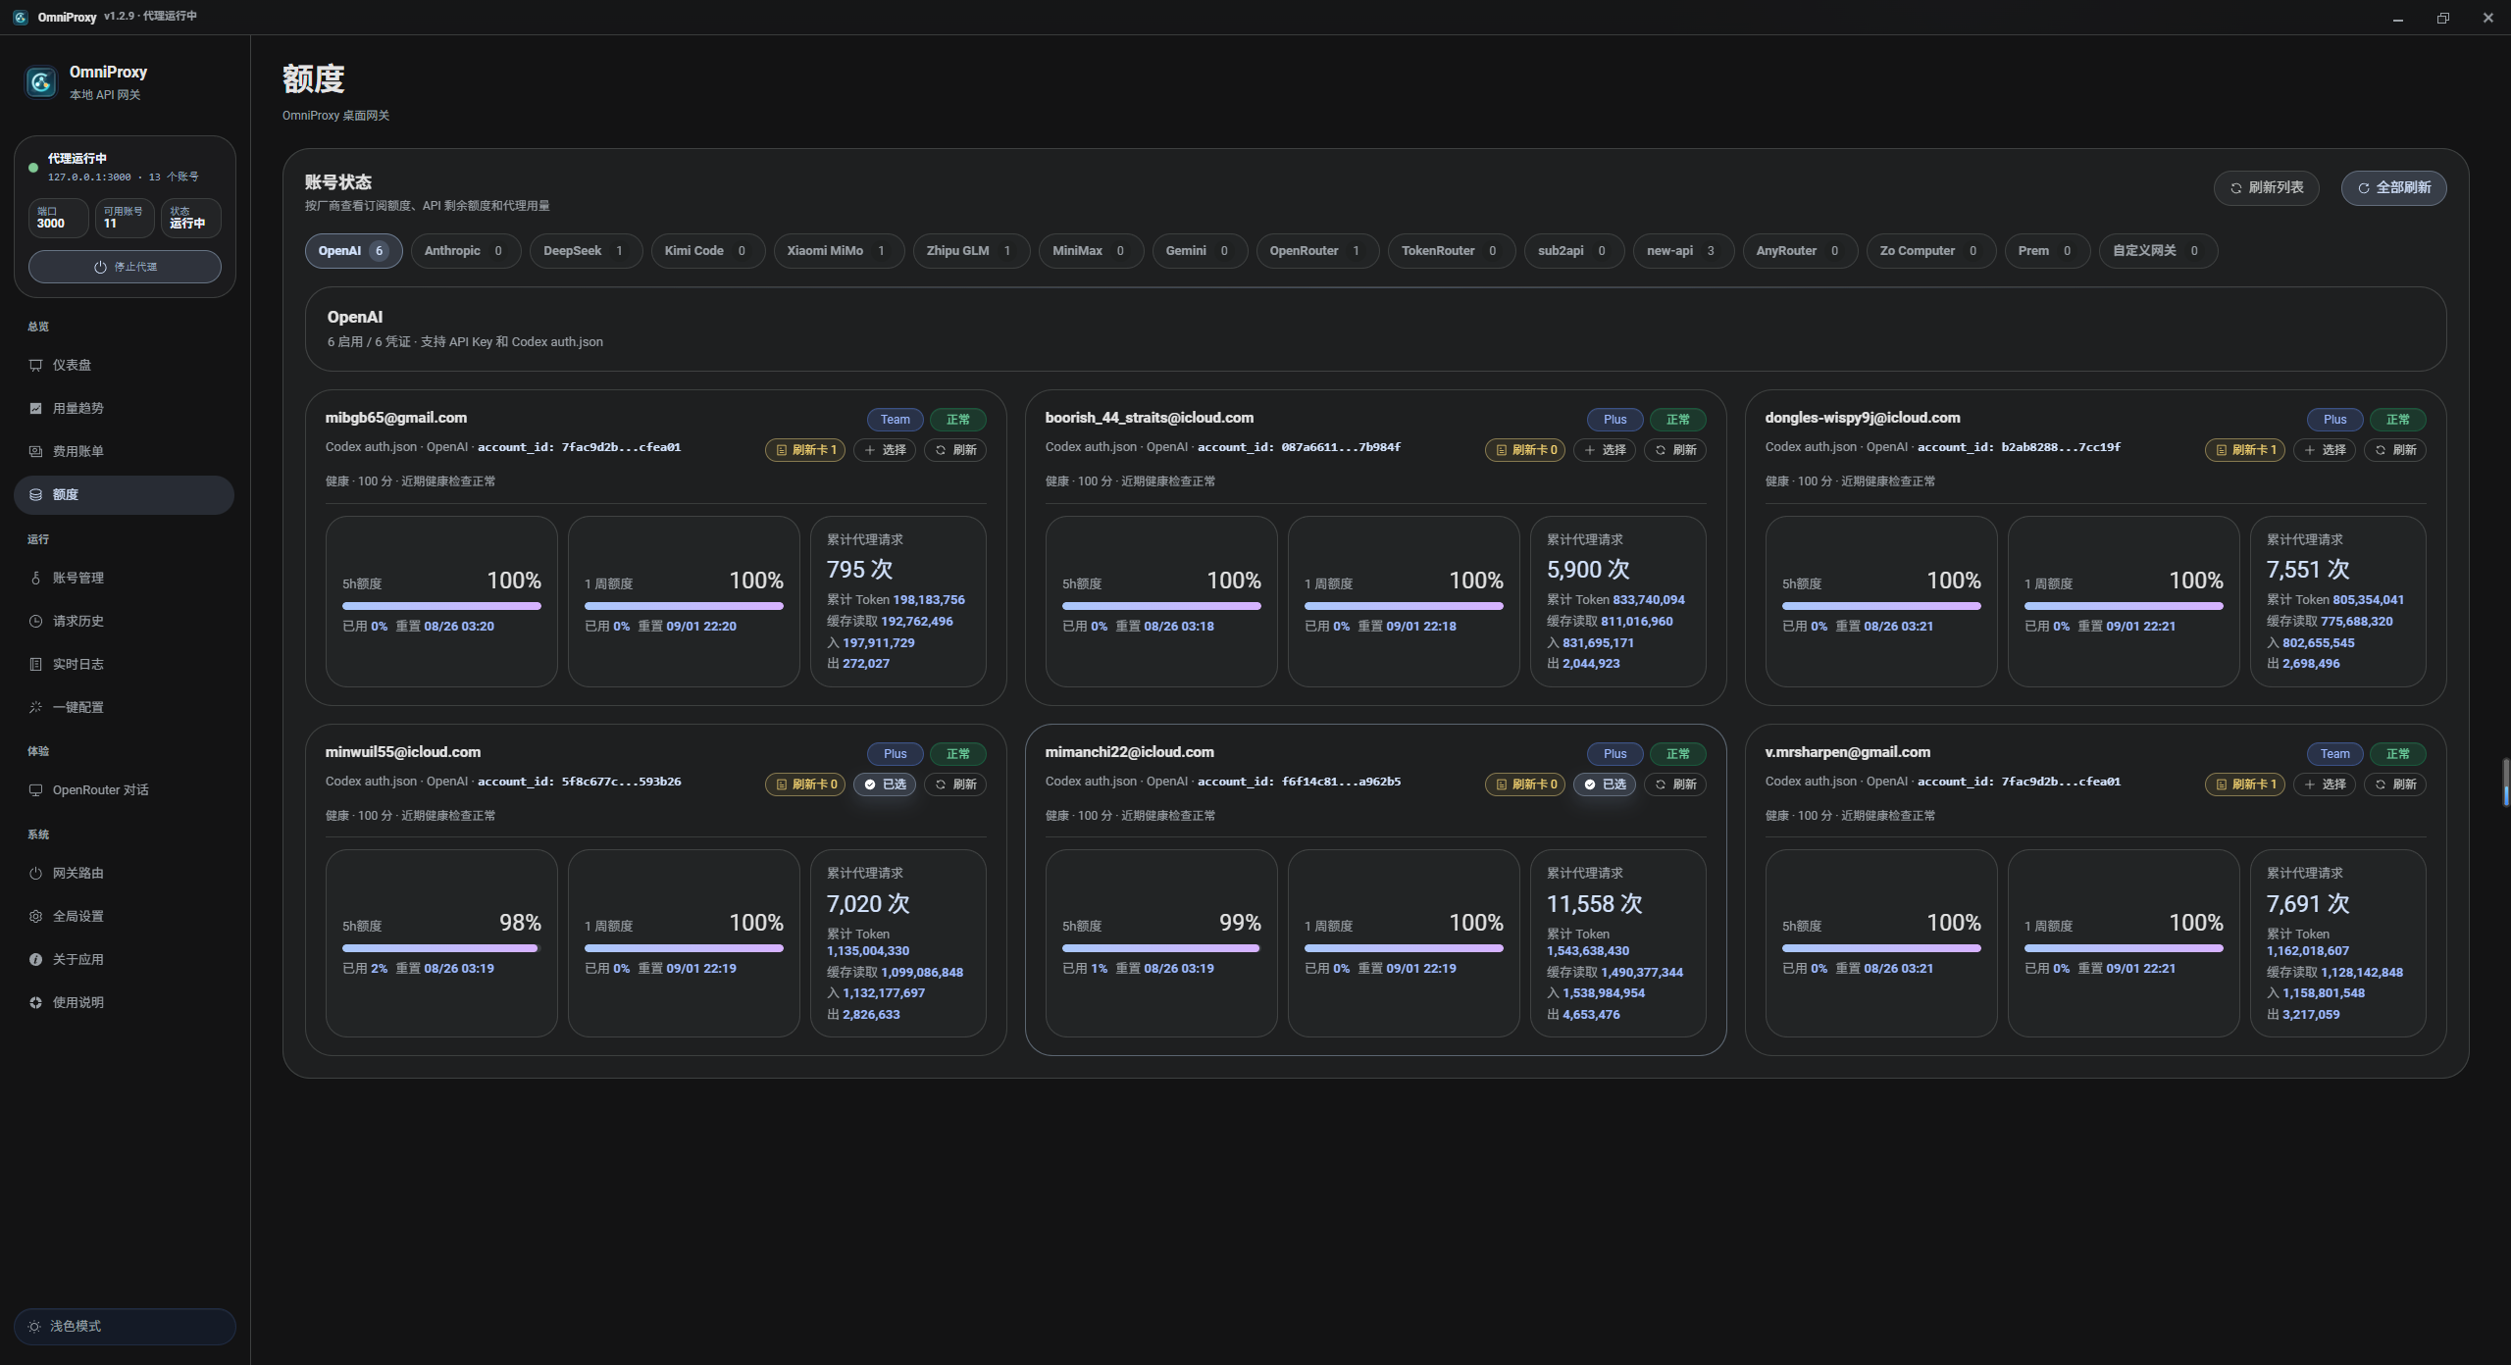Viewport: 2511px width, 1365px height.
Task: Open the OpenRouter provider tab
Action: click(x=1316, y=251)
